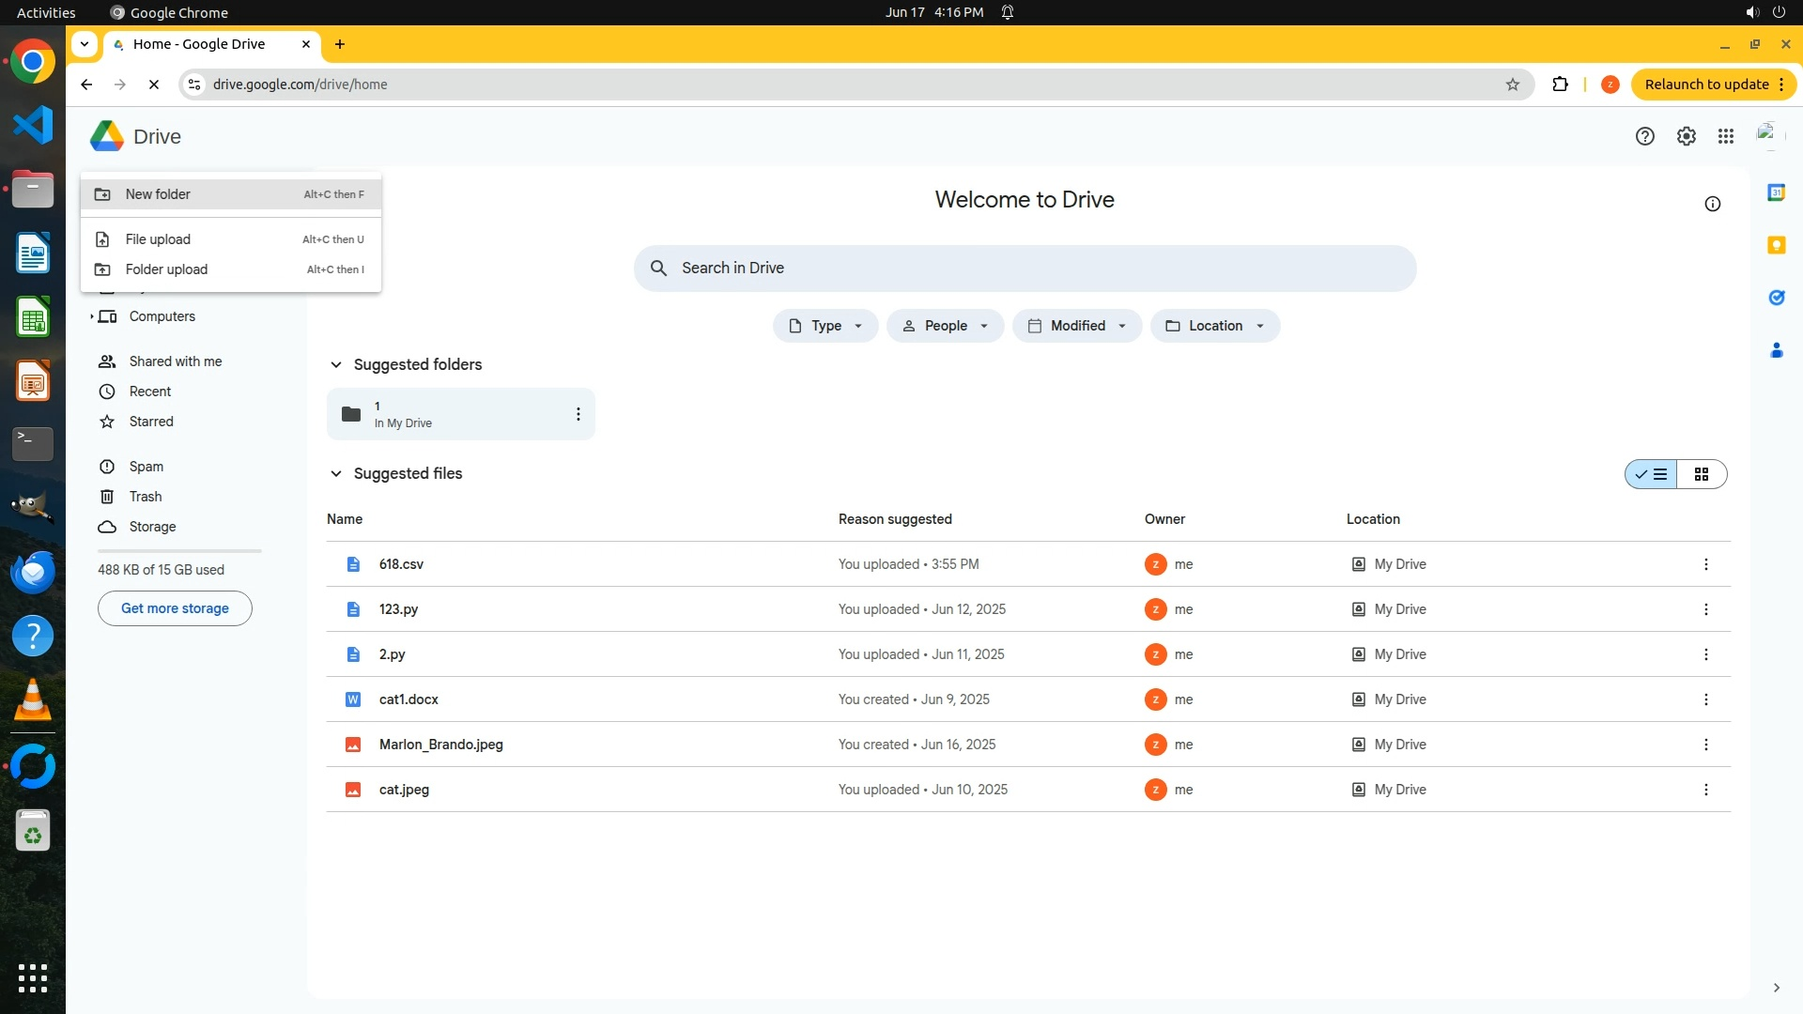Click the Help question mark icon

click(x=1644, y=137)
